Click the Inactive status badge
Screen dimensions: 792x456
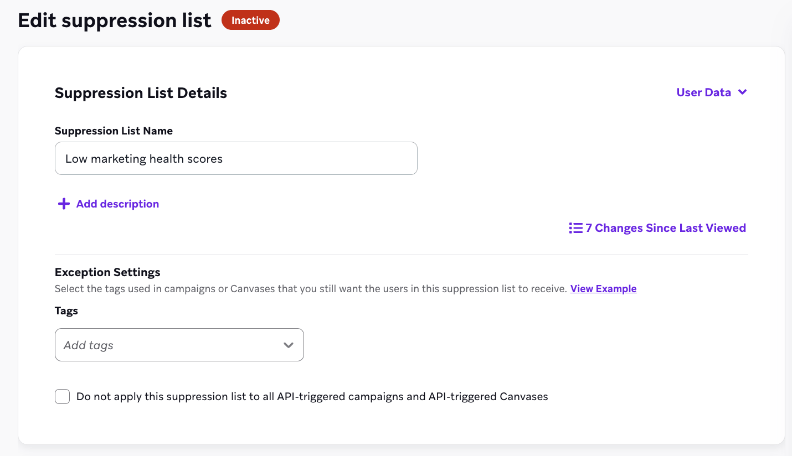(250, 20)
